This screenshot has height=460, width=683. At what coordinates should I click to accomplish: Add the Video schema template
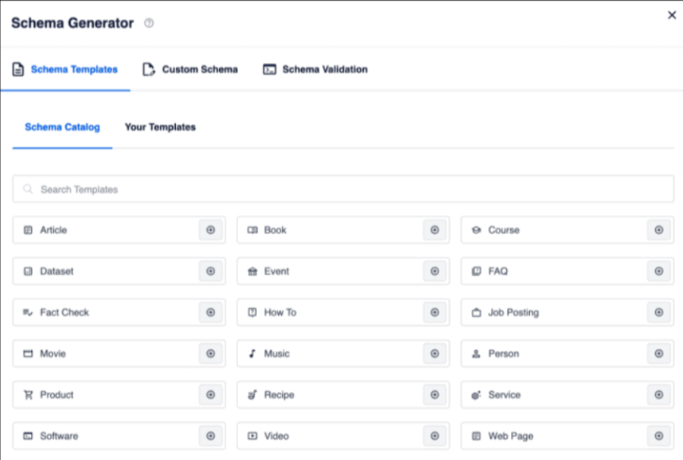pyautogui.click(x=434, y=436)
